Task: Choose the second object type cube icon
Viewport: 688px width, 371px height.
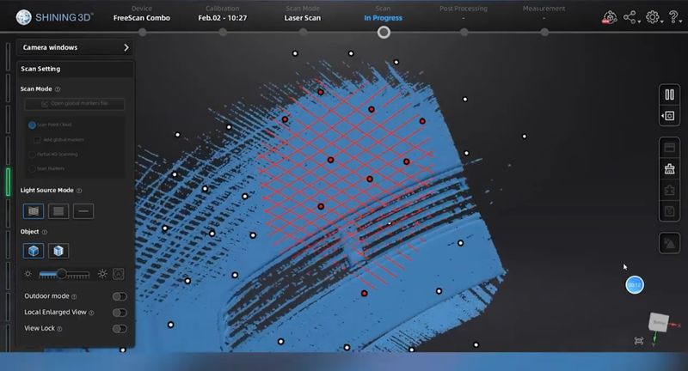Action: [58, 251]
